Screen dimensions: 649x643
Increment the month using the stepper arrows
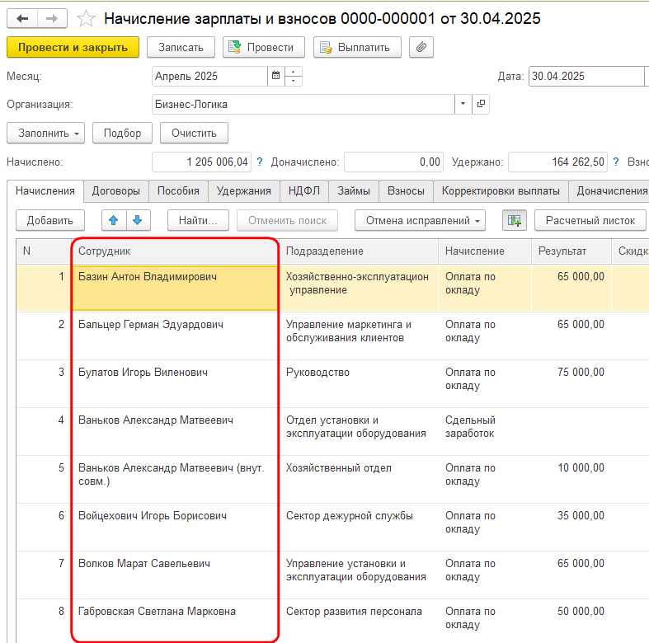click(x=293, y=72)
